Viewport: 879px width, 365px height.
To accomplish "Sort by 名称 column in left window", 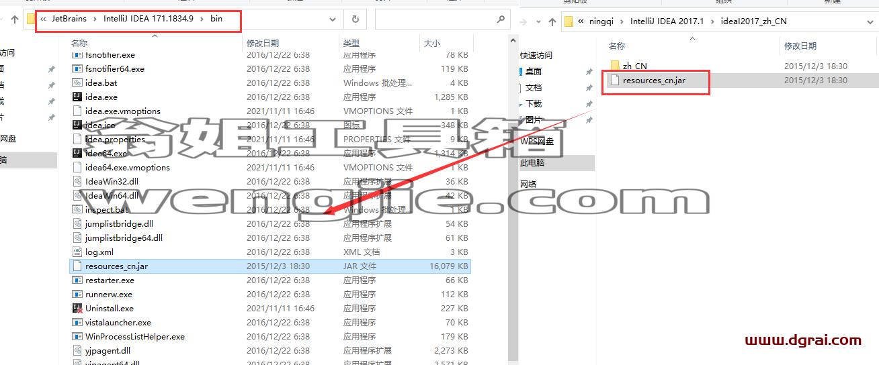I will coord(79,43).
